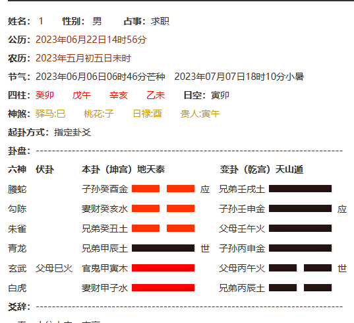Click the 兄弟甲辰土 line label
The height and width of the screenshot is (323, 354).
tap(105, 248)
